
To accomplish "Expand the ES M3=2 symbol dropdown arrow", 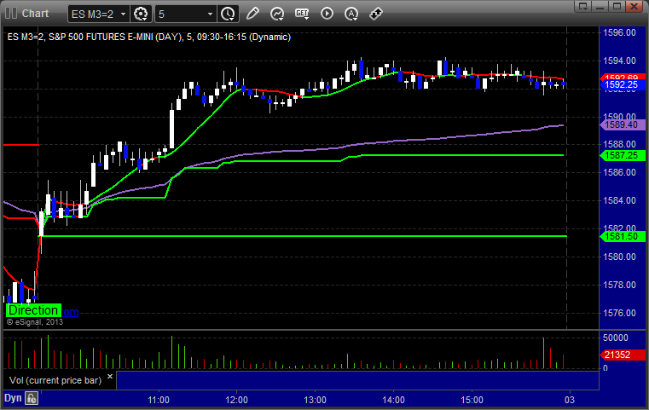I will pos(123,14).
